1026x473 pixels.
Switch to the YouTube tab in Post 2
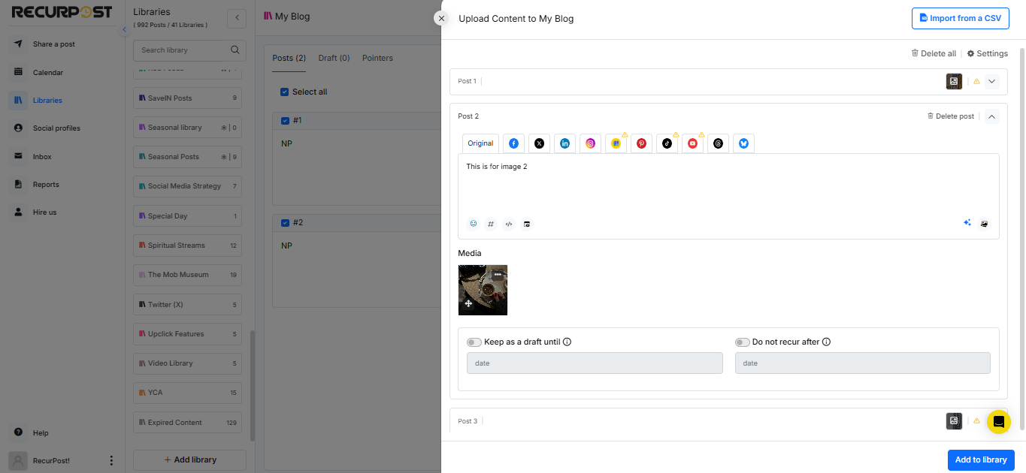coord(693,143)
